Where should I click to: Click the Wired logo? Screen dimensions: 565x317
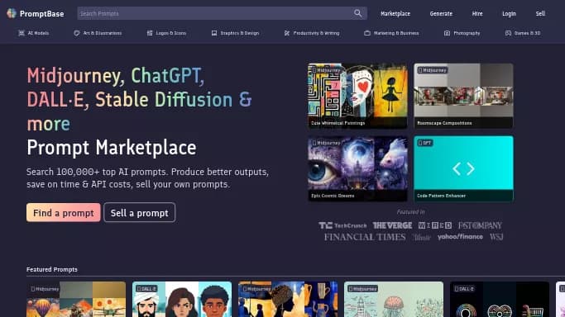(435, 225)
